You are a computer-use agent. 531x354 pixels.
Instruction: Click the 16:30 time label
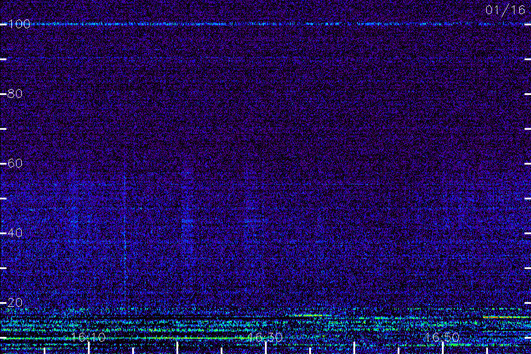(x=265, y=337)
